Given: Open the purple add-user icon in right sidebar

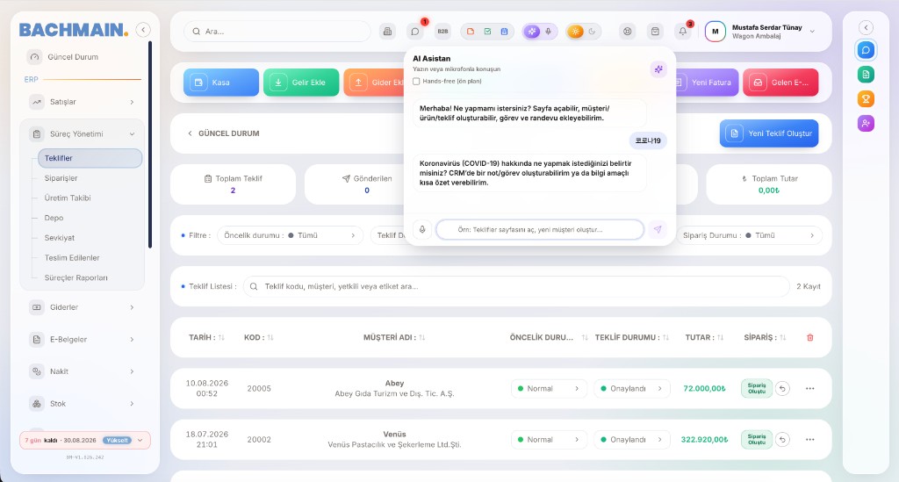Looking at the screenshot, I should pos(866,123).
